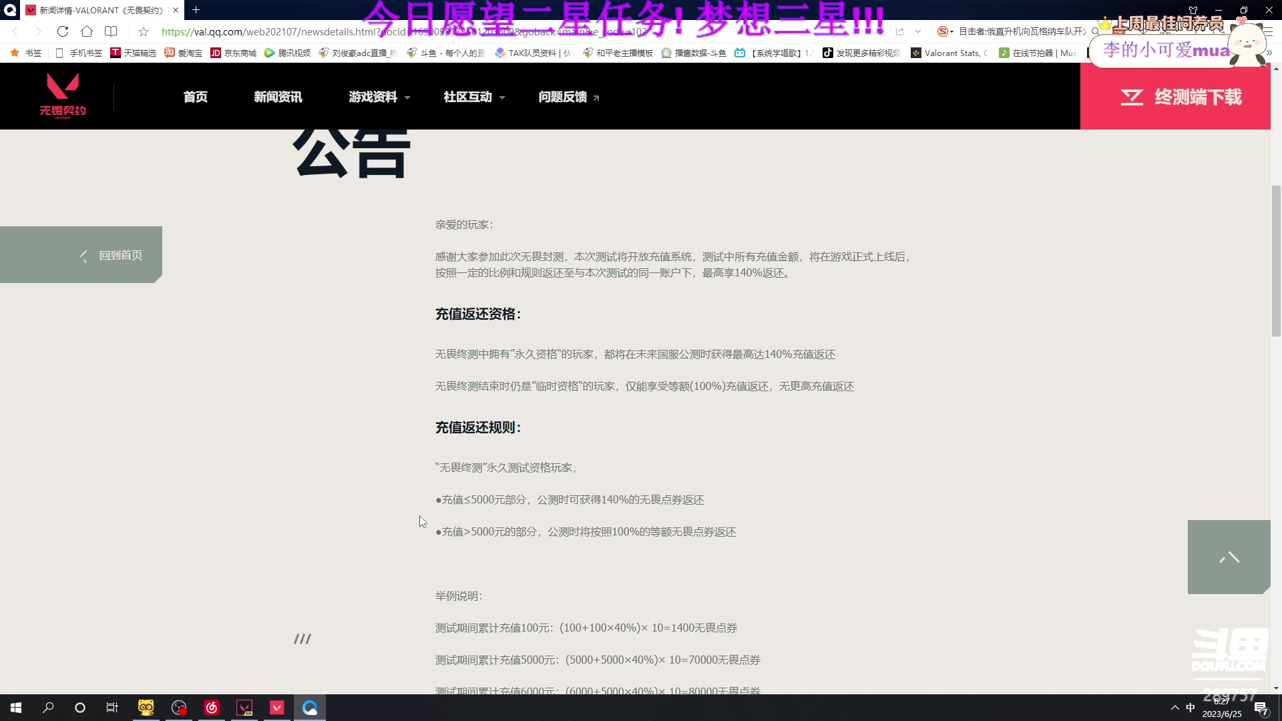Click the 终测端下载 download icon
Screen dimensions: 1282x721
[x=1132, y=96]
